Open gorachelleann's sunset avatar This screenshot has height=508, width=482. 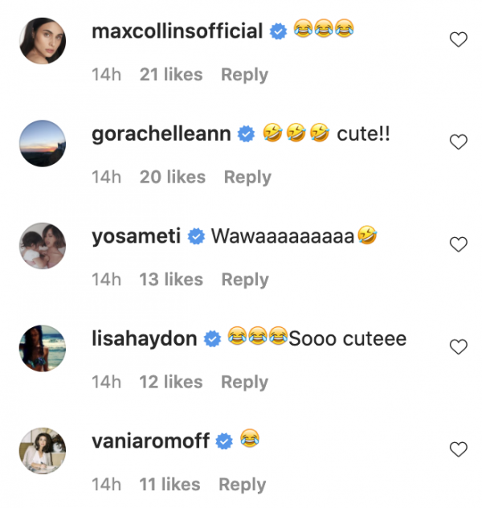tap(42, 143)
